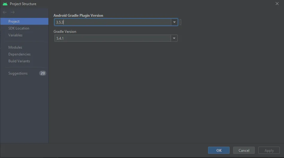Click the Android logo in the title bar

click(x=5, y=4)
